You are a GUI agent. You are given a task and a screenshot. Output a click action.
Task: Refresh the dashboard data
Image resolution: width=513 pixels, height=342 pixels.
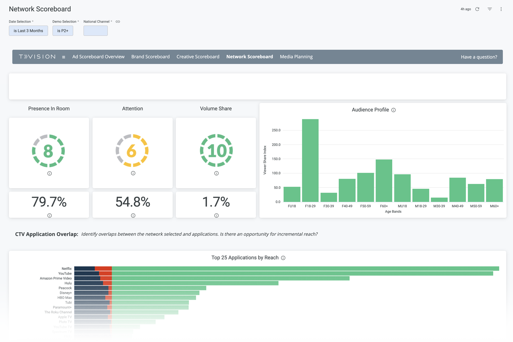[477, 9]
